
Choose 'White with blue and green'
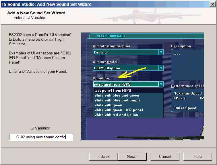pos(128,95)
